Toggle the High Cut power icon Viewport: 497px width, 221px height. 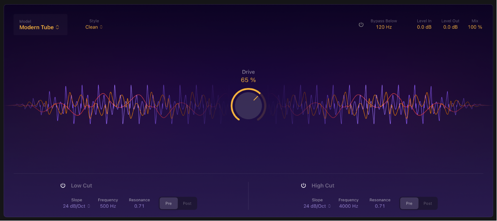[x=303, y=186]
